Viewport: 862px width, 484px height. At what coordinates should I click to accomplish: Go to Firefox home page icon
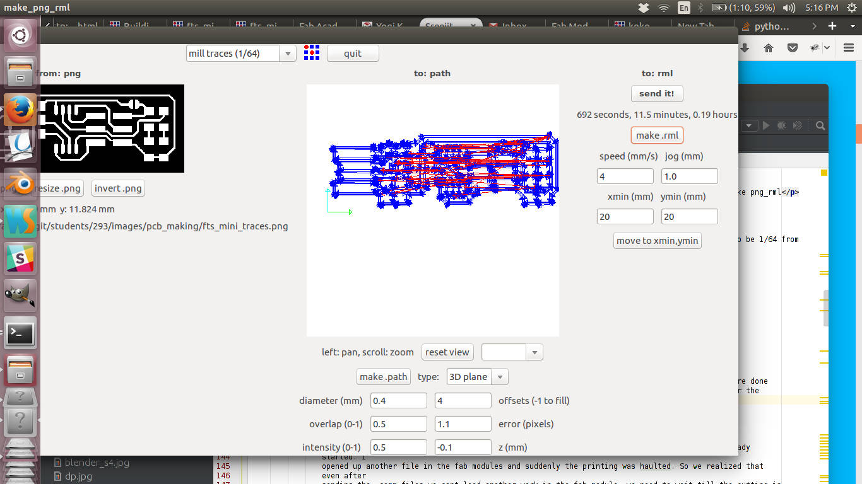(x=769, y=48)
